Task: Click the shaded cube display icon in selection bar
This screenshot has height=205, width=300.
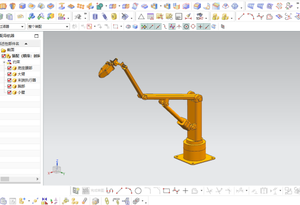Action: pyautogui.click(x=135, y=26)
